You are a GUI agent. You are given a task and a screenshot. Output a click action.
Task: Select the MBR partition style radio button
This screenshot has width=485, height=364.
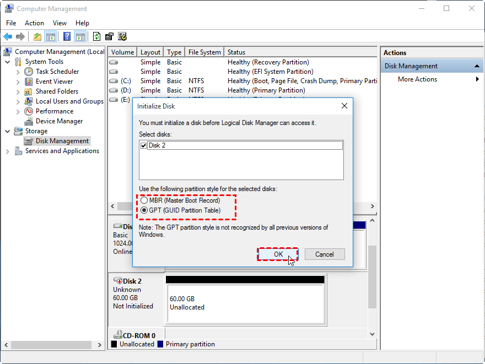click(x=144, y=200)
